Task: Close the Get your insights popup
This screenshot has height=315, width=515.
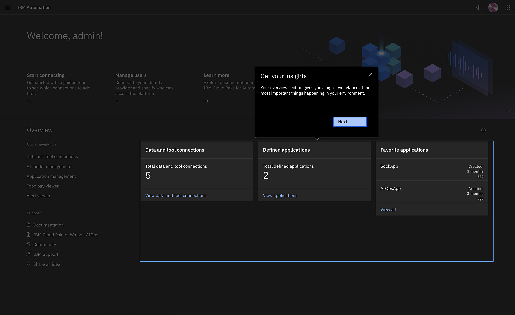Action: coord(371,74)
